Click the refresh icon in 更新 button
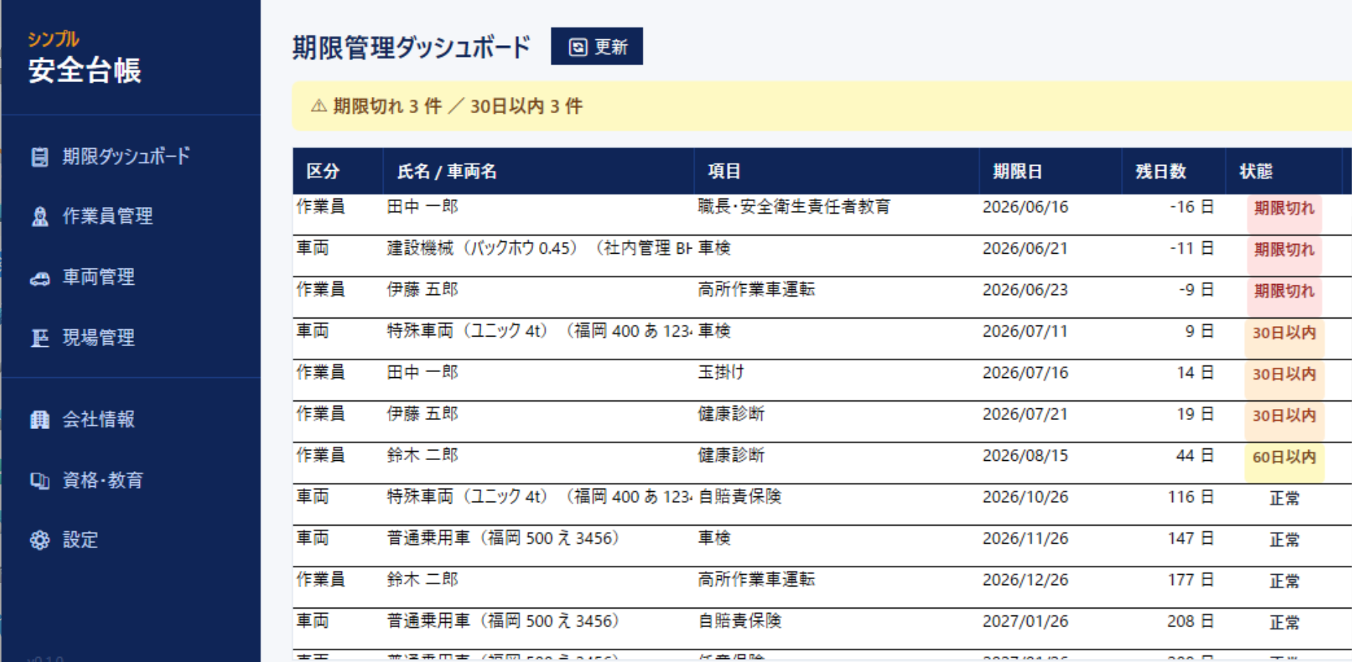This screenshot has width=1352, height=662. (x=578, y=47)
